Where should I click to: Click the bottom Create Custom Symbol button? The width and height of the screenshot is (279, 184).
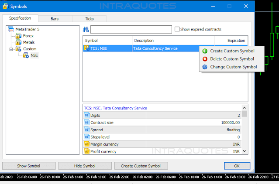(141, 166)
